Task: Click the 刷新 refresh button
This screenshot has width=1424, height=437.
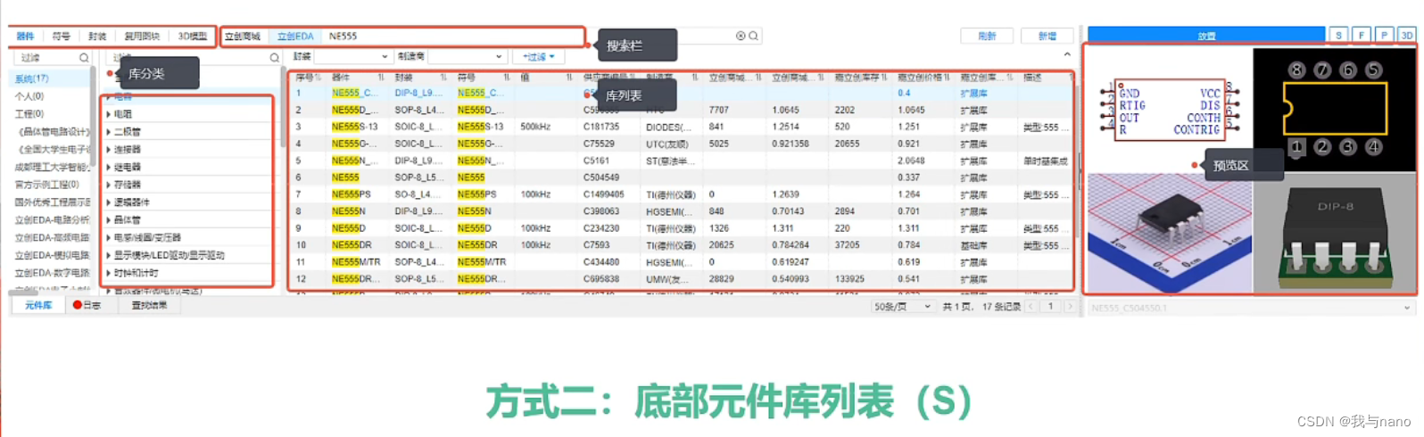Action: coord(987,37)
